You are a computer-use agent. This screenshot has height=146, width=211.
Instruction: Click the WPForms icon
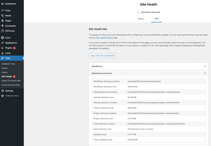pyautogui.click(x=2, y=31)
